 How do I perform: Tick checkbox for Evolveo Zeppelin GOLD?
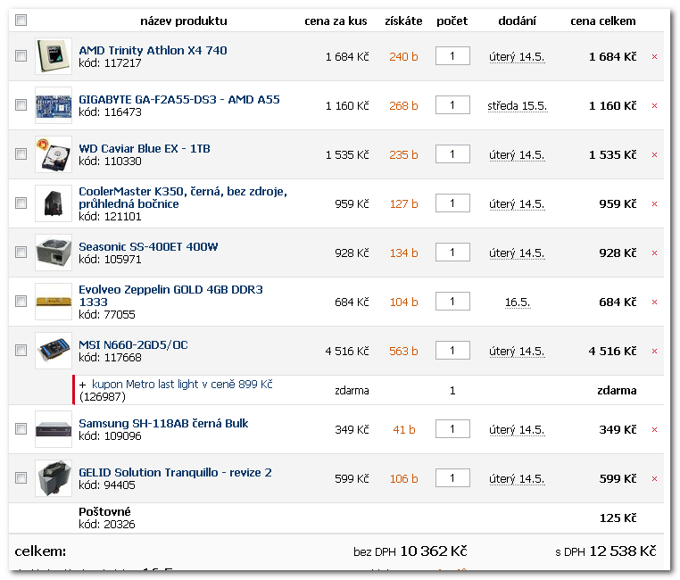[x=21, y=302]
